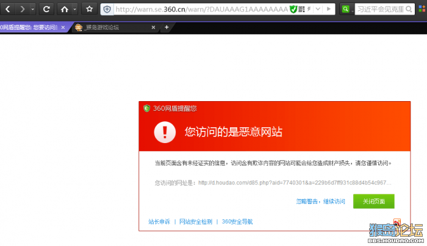Click the red exclamation warning icon
This screenshot has height=246, width=427.
pyautogui.click(x=165, y=132)
